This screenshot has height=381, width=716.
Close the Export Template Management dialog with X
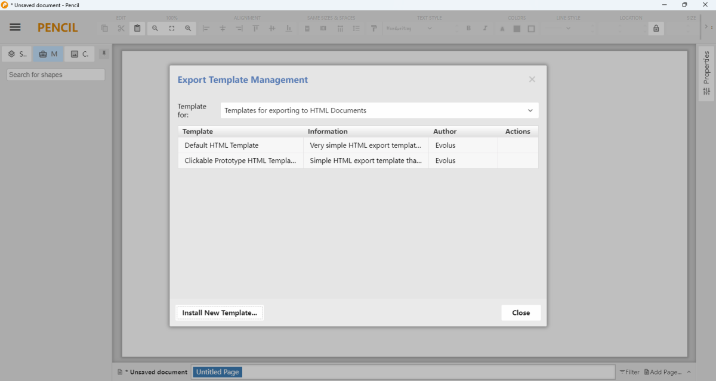point(532,79)
